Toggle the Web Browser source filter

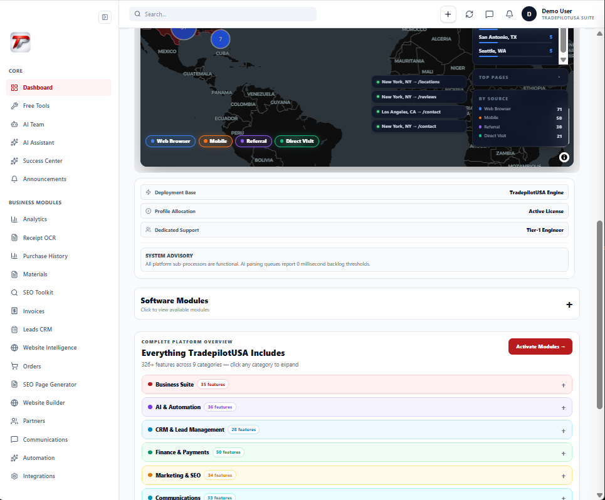tap(171, 142)
